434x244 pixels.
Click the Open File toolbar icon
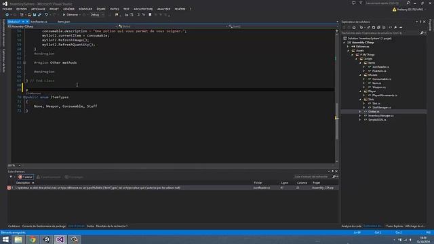click(29, 15)
